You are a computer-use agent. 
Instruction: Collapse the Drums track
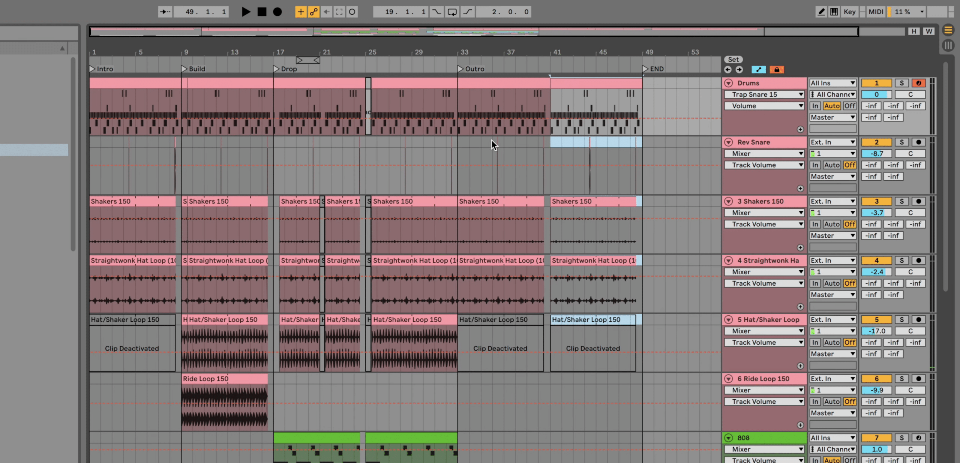[729, 83]
